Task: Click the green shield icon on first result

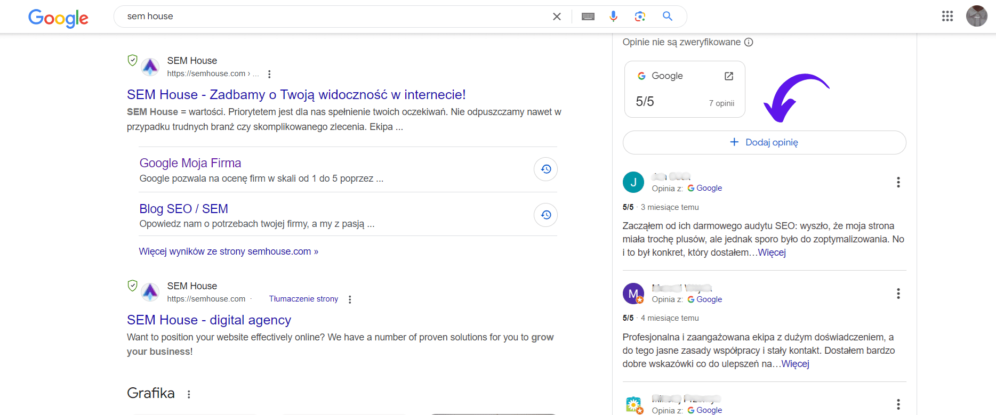Action: [x=133, y=60]
